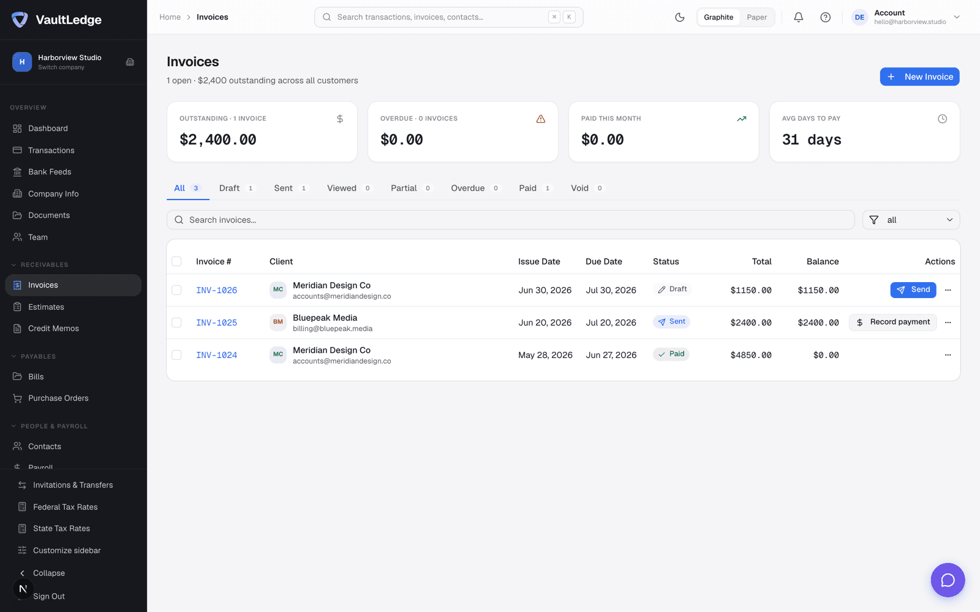Open Purchase Orders
This screenshot has width=980, height=612.
[73, 398]
